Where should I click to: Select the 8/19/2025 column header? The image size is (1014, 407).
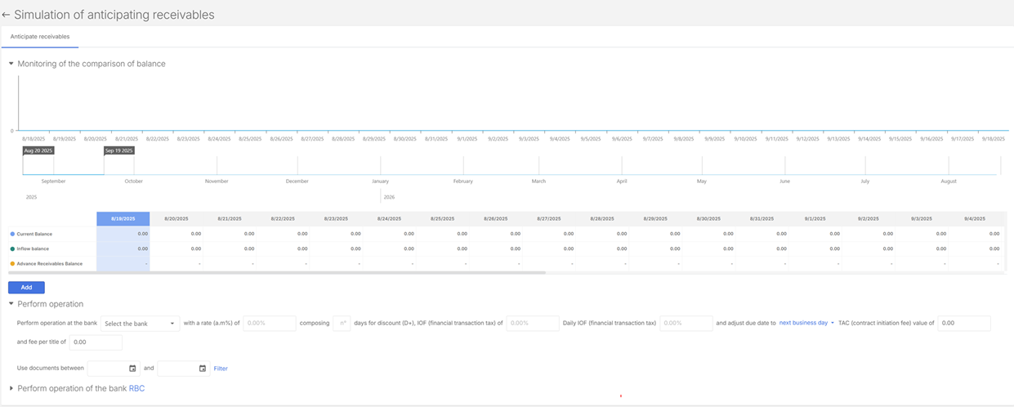(x=123, y=218)
